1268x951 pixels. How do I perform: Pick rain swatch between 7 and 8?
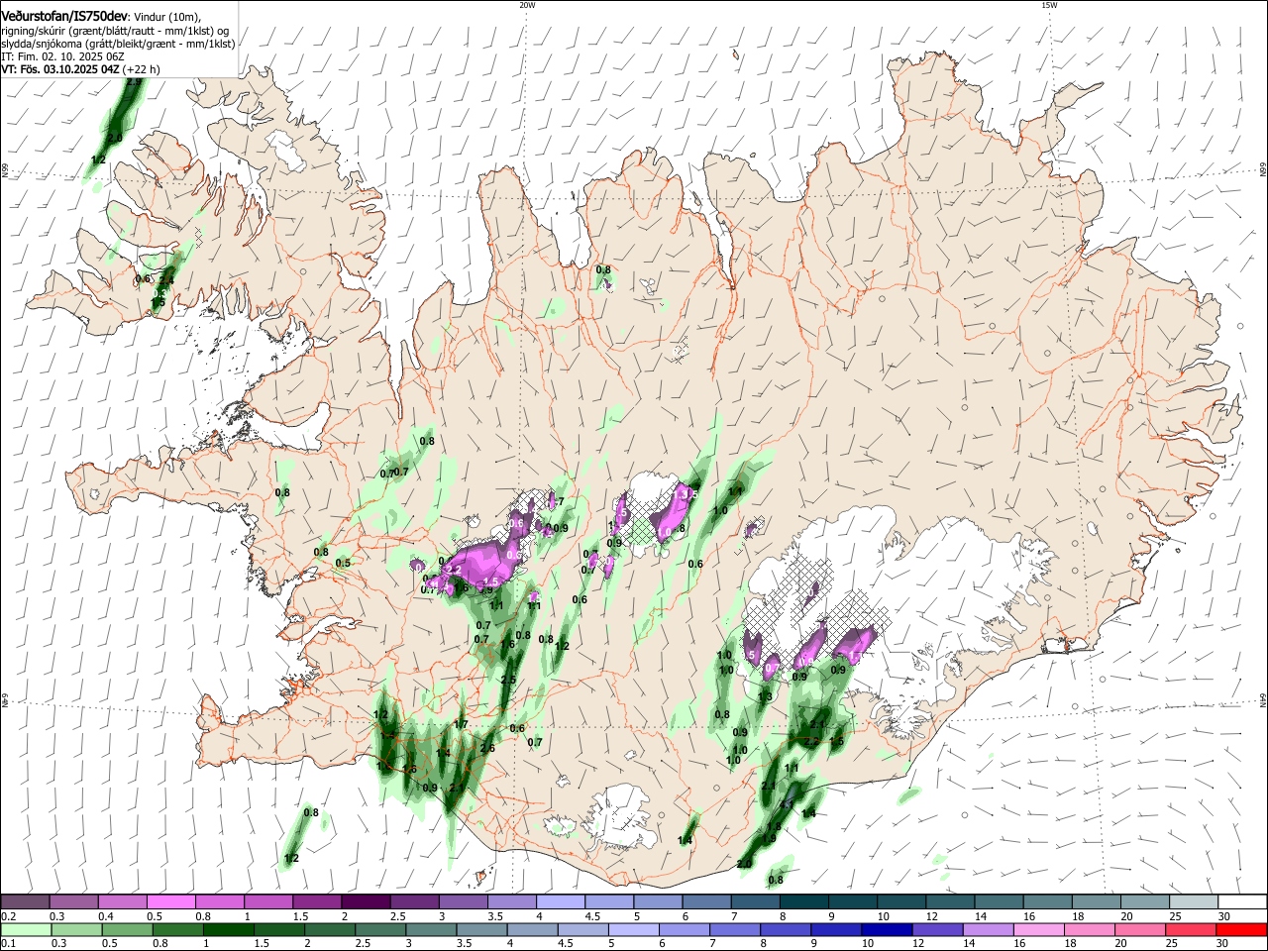point(733,930)
